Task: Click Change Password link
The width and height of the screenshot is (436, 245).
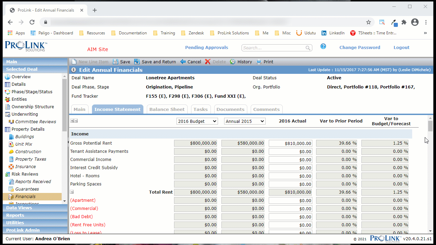Action: [360, 48]
